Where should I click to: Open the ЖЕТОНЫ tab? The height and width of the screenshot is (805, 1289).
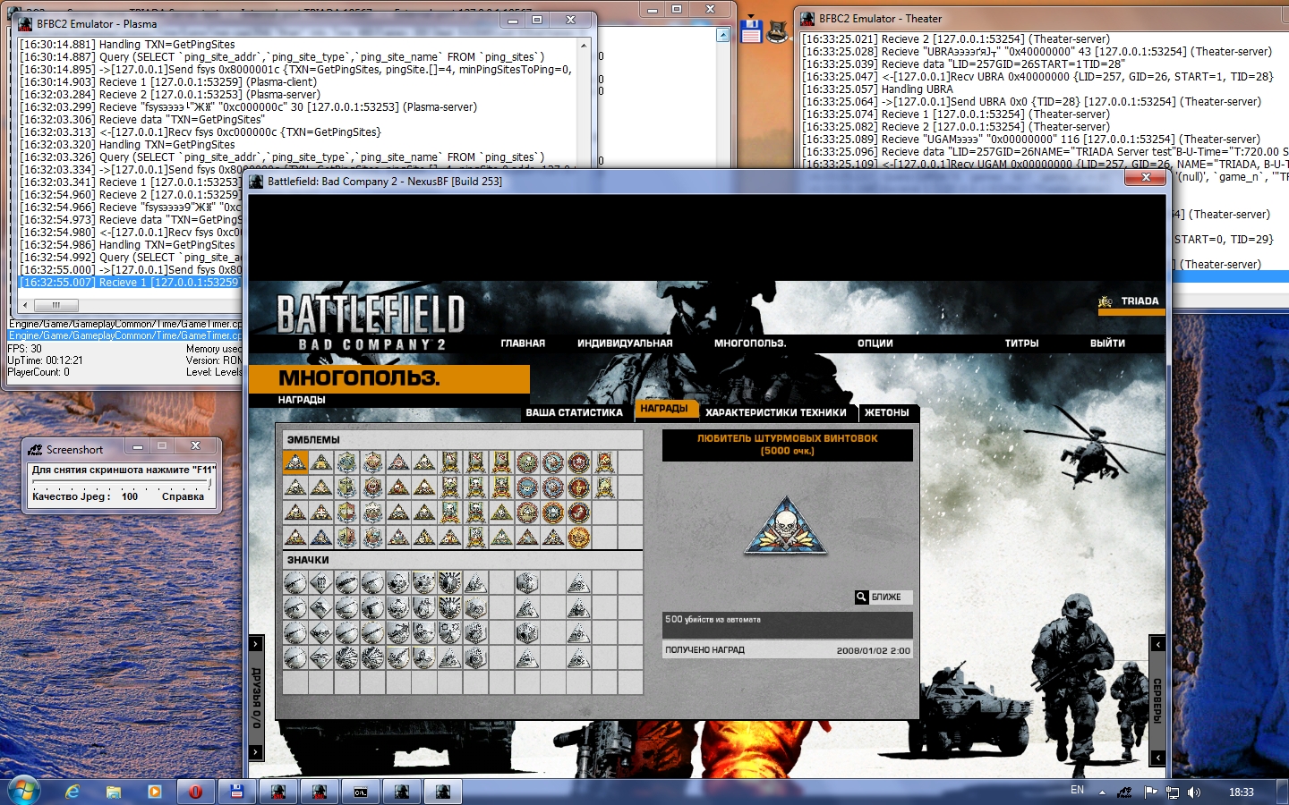pyautogui.click(x=887, y=412)
